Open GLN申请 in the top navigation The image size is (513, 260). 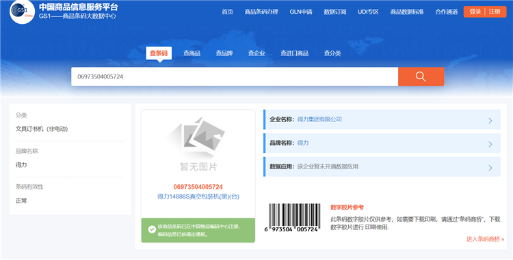[301, 12]
